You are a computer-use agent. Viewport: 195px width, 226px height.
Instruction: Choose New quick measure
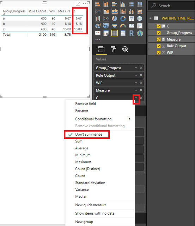91,205
